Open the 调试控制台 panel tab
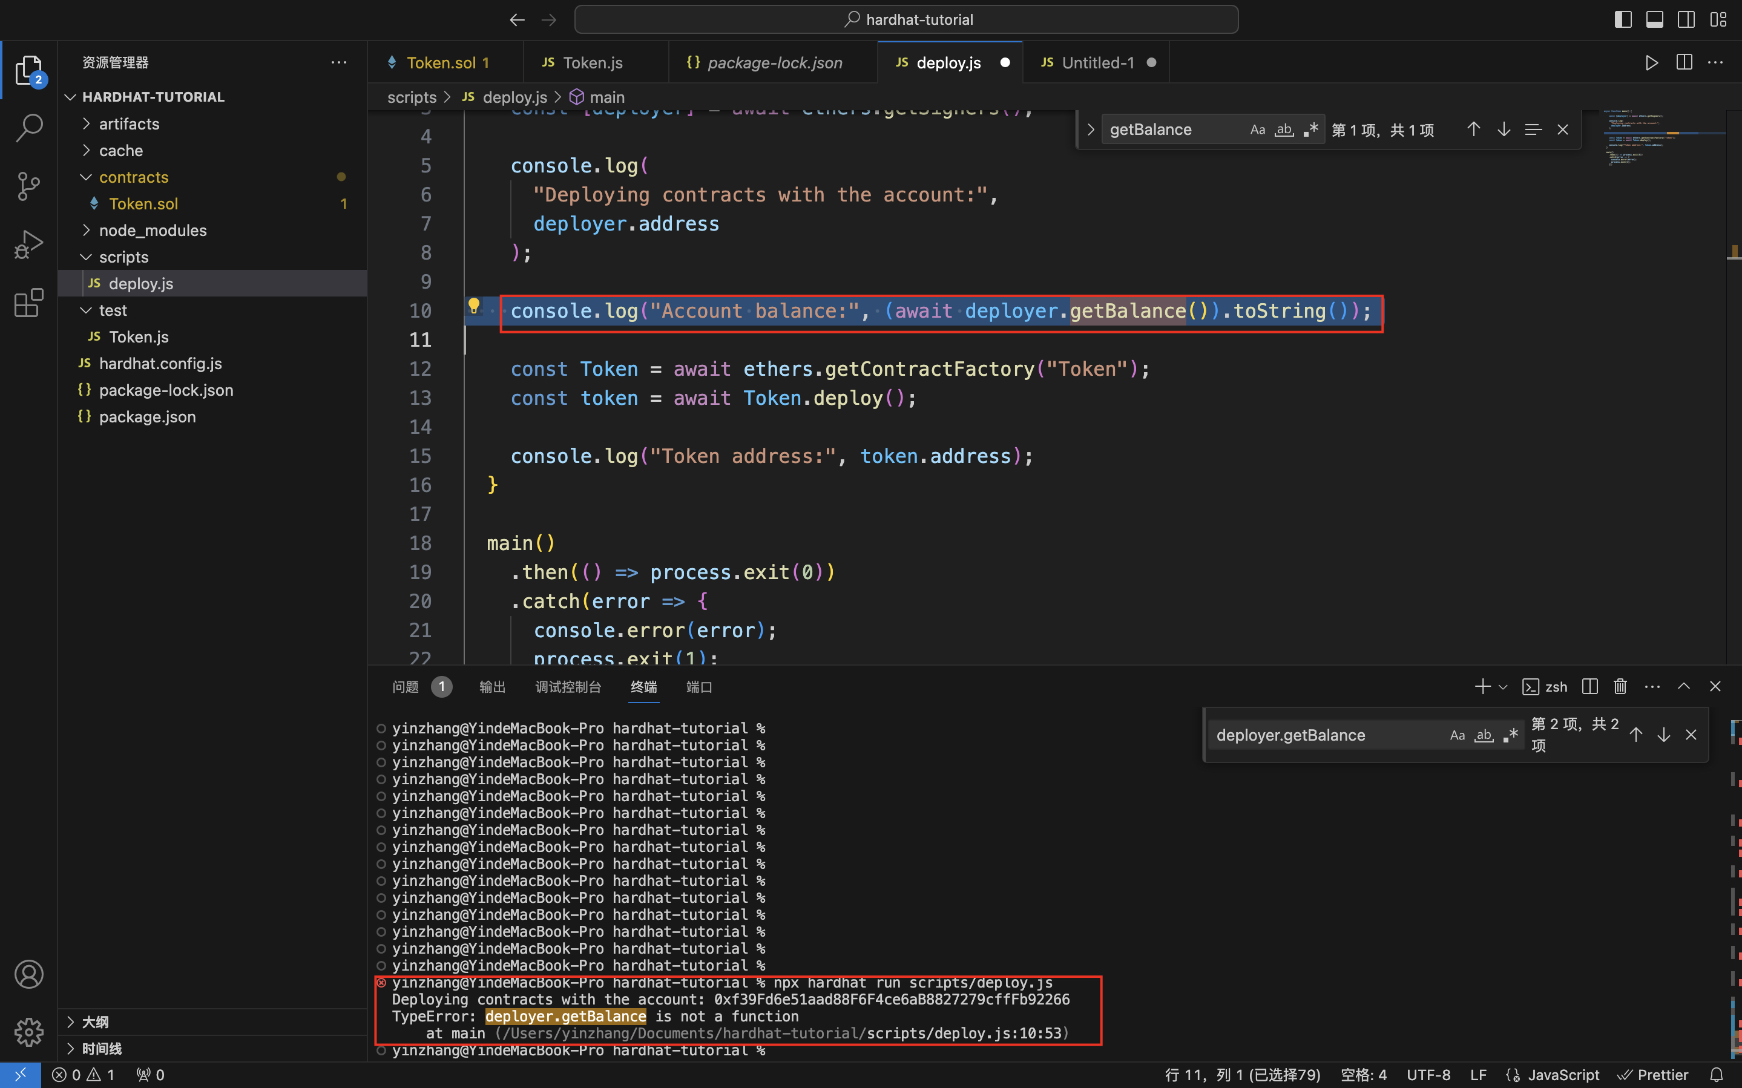1742x1088 pixels. (x=568, y=686)
